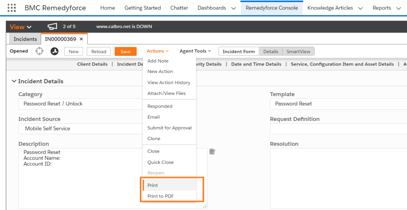Open the Chatter tab
The height and width of the screenshot is (210, 407).
[179, 8]
